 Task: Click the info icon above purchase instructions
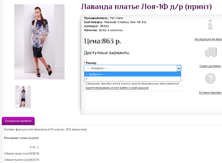[x=210, y=25]
